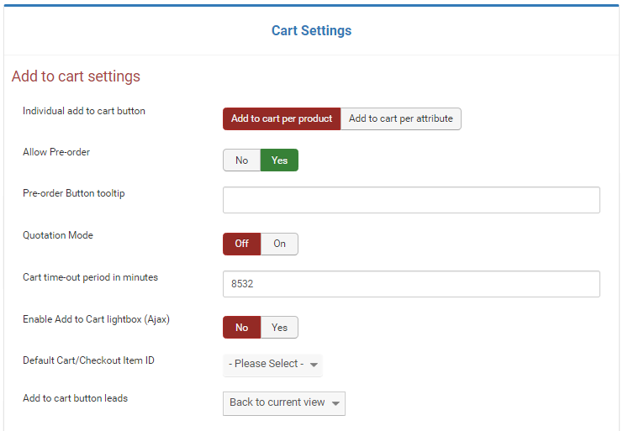Image resolution: width=623 pixels, height=431 pixels.
Task: Click the Add to cart settings heading
Action: coord(76,76)
